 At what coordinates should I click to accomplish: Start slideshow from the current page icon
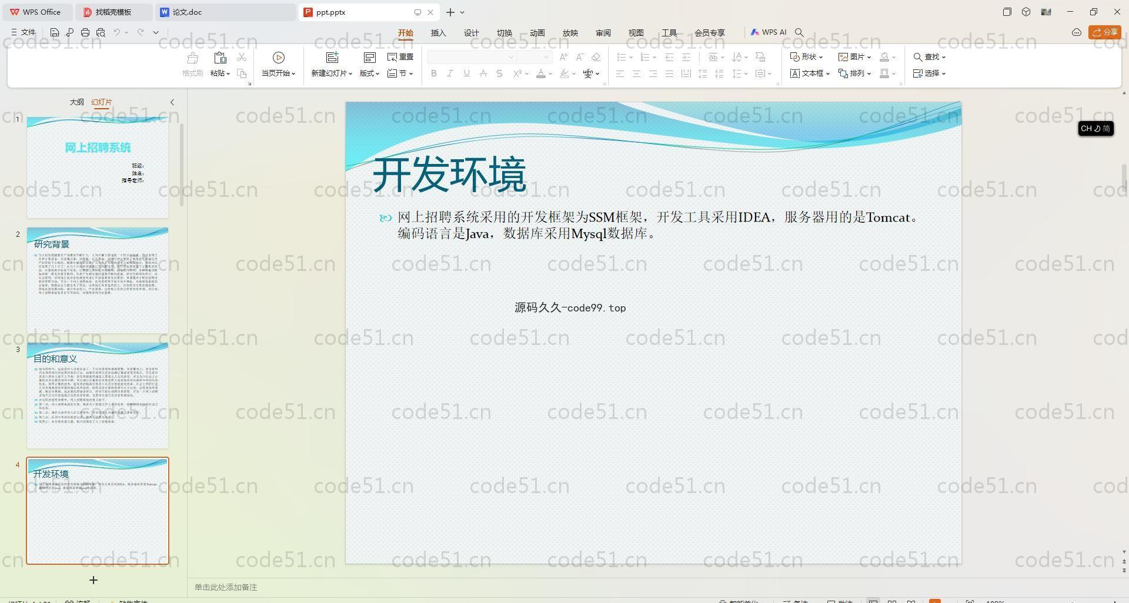279,58
